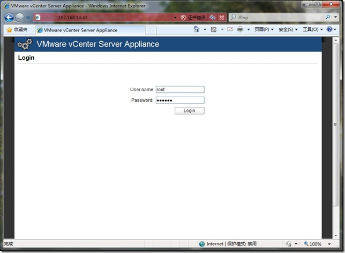Click the User name field containing root

180,90
